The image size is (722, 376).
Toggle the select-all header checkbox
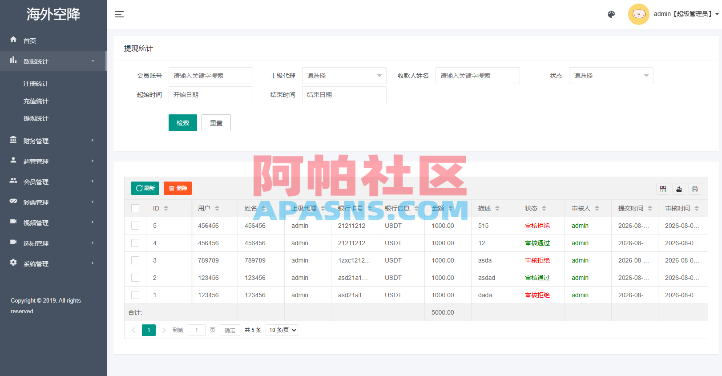(x=135, y=208)
